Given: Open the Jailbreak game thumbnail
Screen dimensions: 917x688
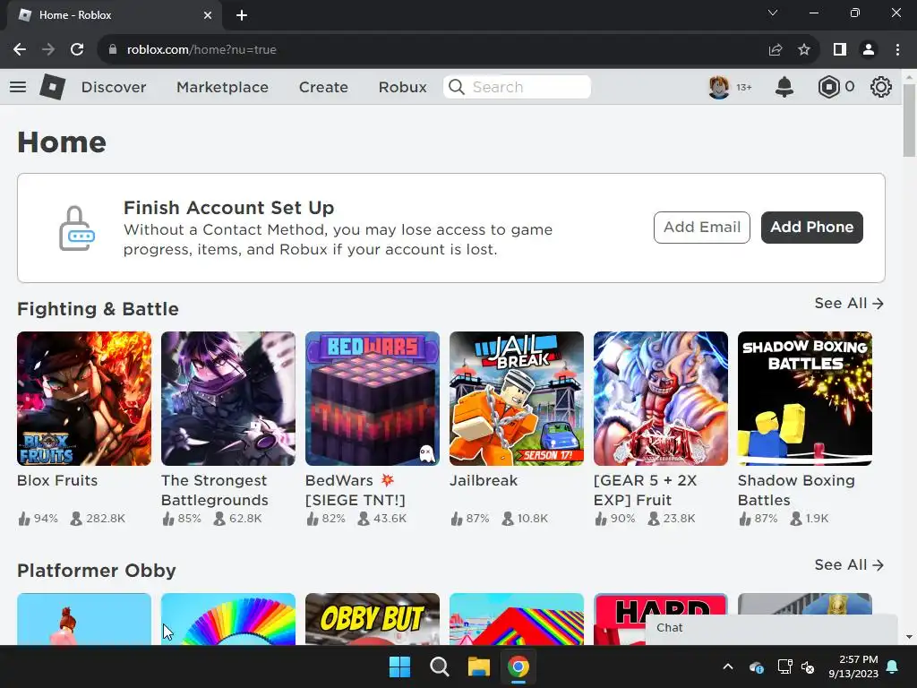Looking at the screenshot, I should coord(517,399).
